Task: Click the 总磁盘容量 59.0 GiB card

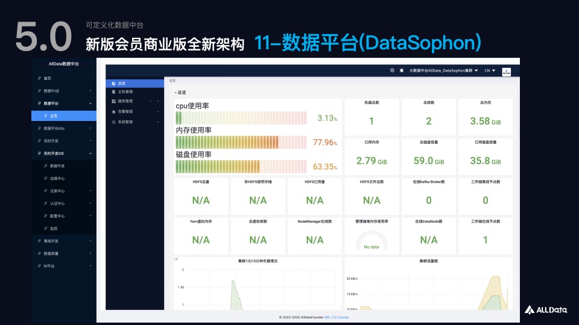Action: coord(429,157)
